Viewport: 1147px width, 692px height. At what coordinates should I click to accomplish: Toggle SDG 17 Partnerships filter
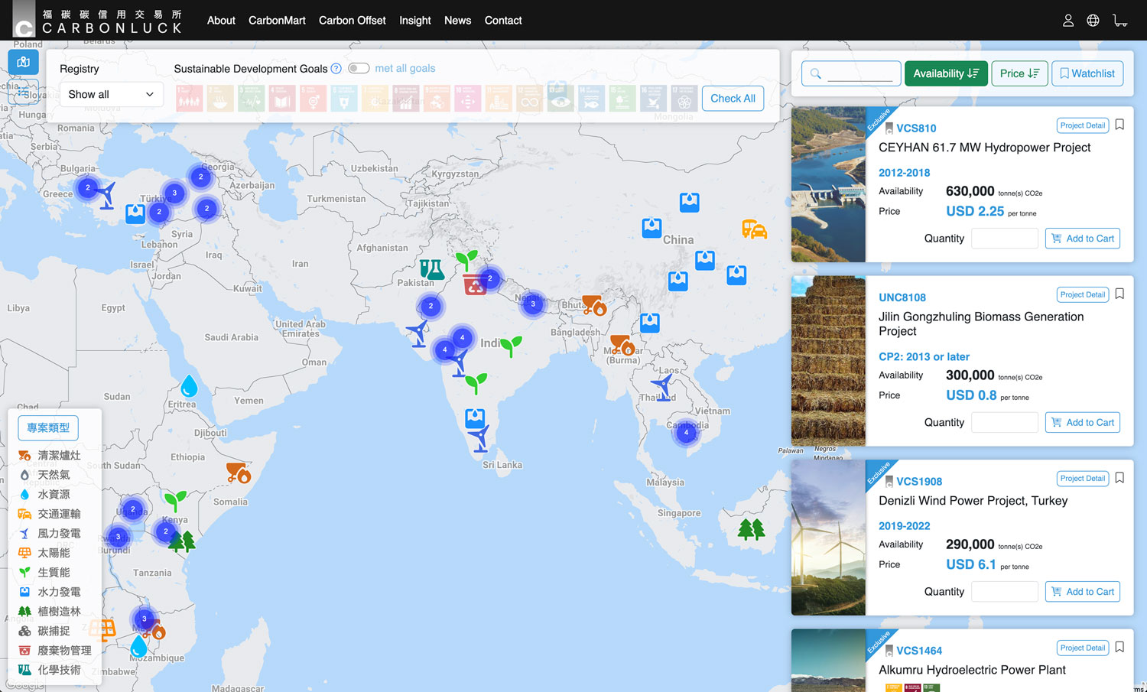coord(684,98)
